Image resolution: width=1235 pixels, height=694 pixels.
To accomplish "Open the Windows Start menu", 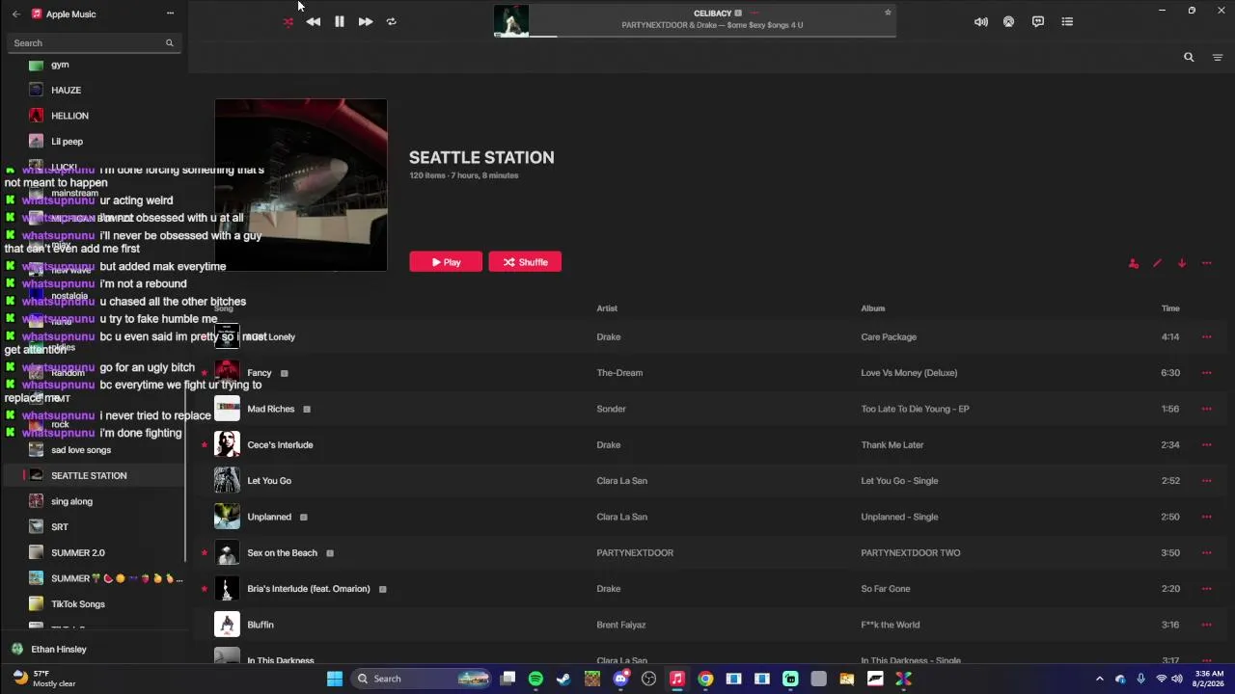I will (335, 679).
